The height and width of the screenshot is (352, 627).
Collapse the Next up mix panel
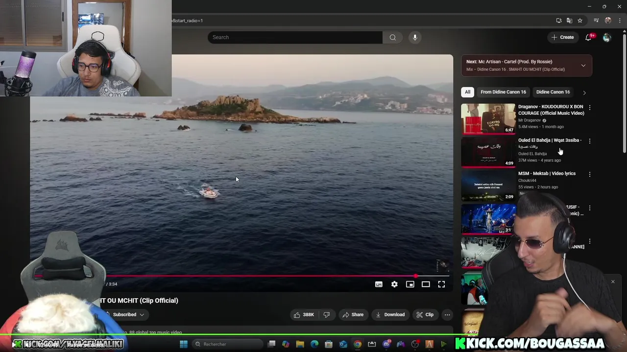583,66
